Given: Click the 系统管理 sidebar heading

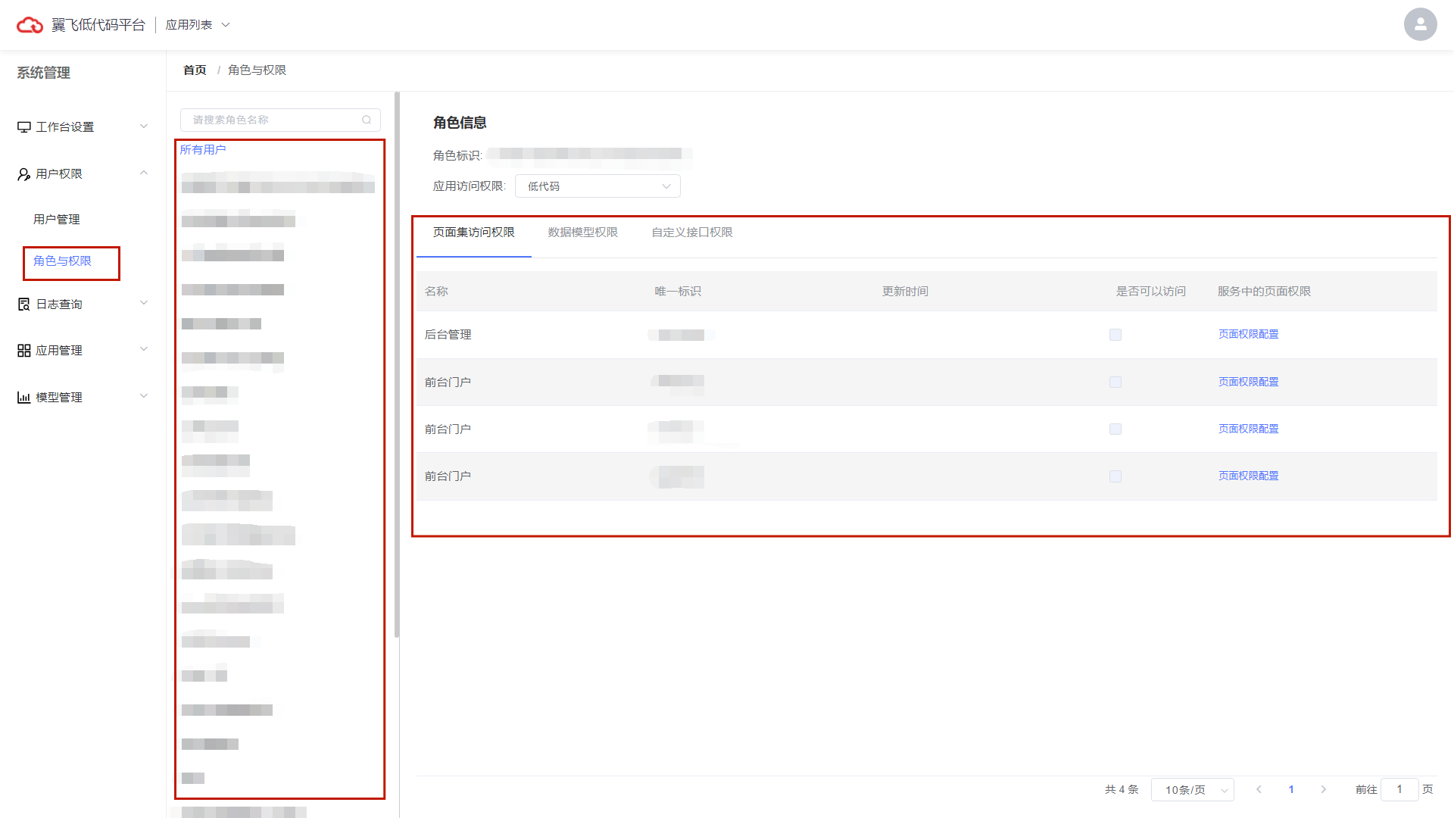Looking at the screenshot, I should [43, 73].
